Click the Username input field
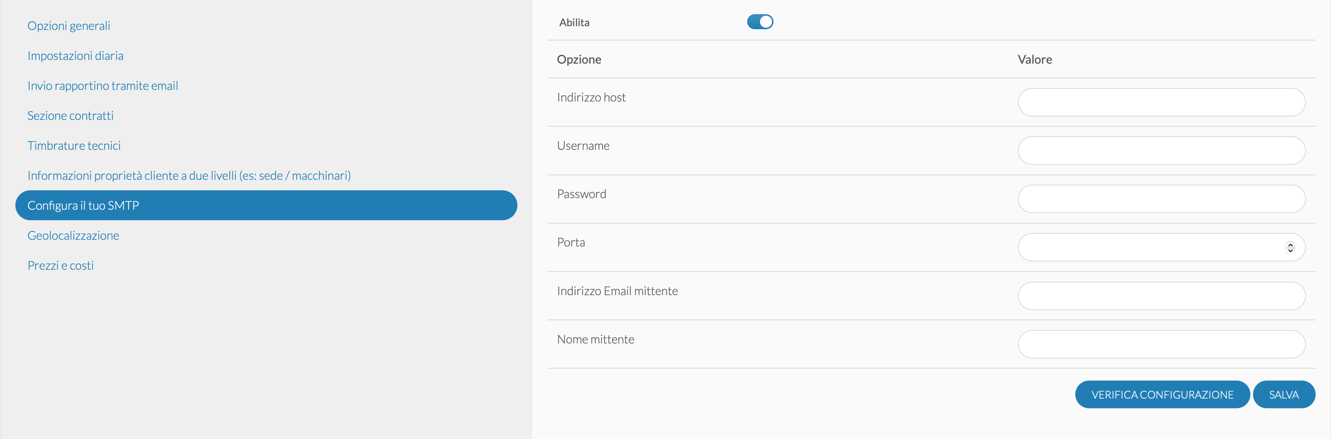 point(1161,150)
